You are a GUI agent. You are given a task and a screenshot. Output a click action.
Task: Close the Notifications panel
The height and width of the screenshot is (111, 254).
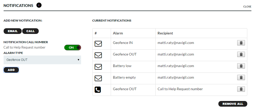click(247, 7)
